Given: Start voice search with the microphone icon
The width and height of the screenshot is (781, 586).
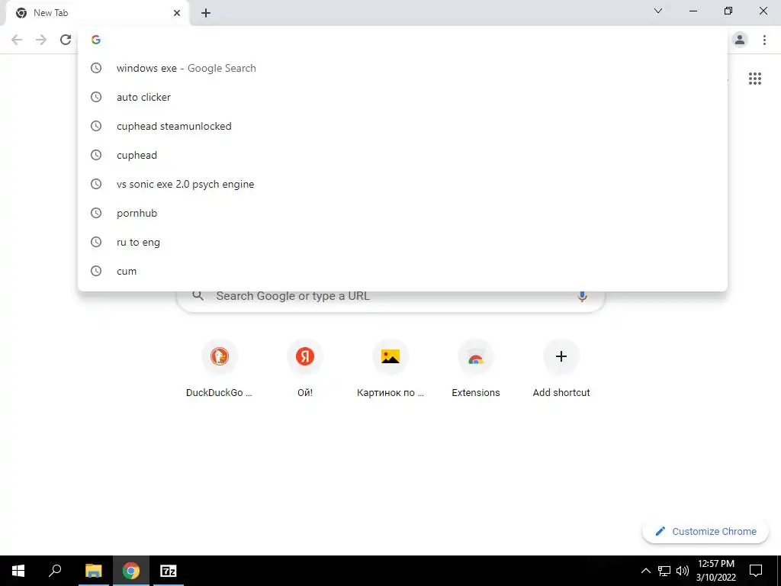Looking at the screenshot, I should [582, 297].
